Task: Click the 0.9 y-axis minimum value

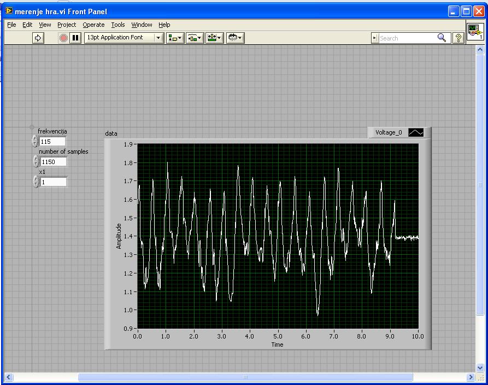Action: coord(128,328)
